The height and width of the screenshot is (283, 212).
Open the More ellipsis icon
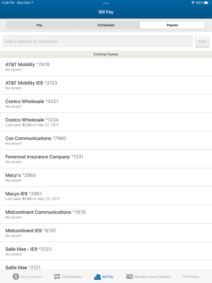click(186, 277)
